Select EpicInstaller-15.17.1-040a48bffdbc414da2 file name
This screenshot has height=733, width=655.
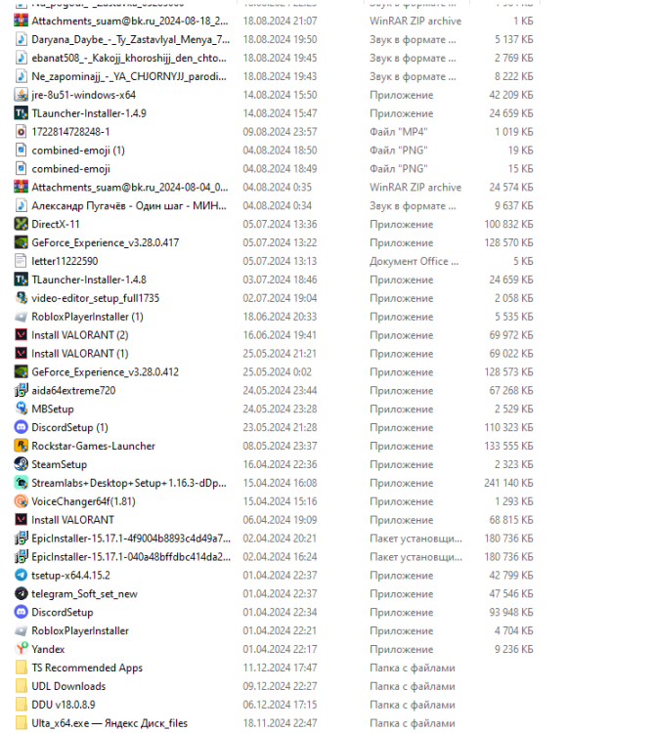point(130,557)
